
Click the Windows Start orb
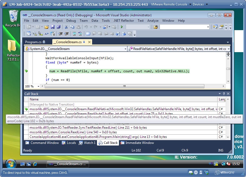point(11,164)
